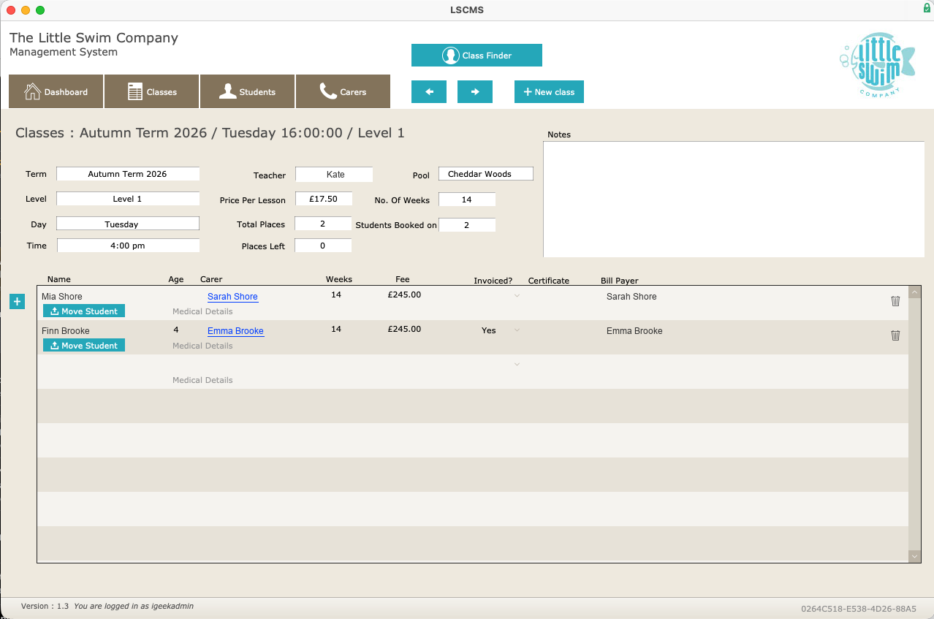Click Medical Details in empty third row
The width and height of the screenshot is (934, 619).
pos(202,380)
